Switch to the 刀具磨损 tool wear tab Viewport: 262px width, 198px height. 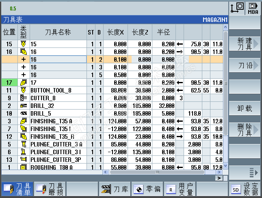[x=50, y=189]
